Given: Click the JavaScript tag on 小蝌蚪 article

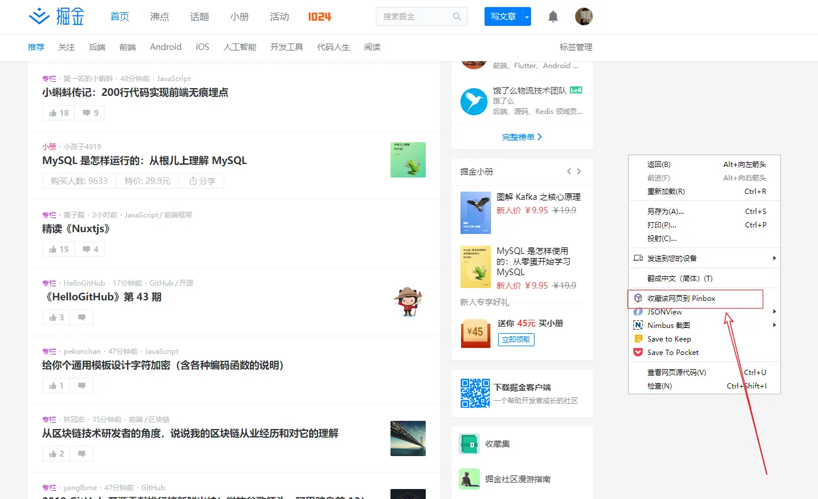Looking at the screenshot, I should point(173,79).
